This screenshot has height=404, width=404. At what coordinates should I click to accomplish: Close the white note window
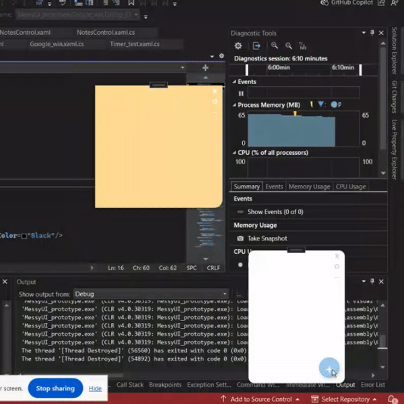tap(337, 256)
